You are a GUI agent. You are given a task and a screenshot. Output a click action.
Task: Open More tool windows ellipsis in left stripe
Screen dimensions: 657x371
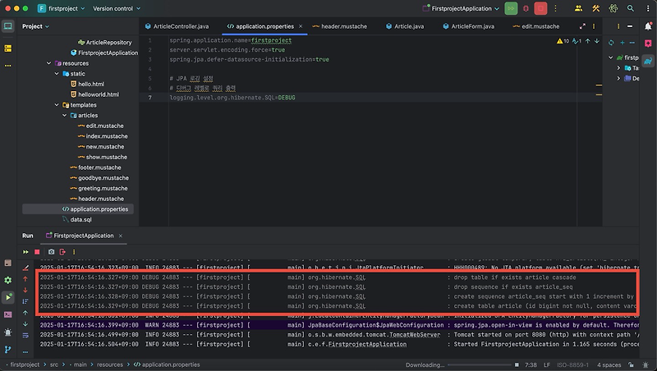tap(8, 66)
